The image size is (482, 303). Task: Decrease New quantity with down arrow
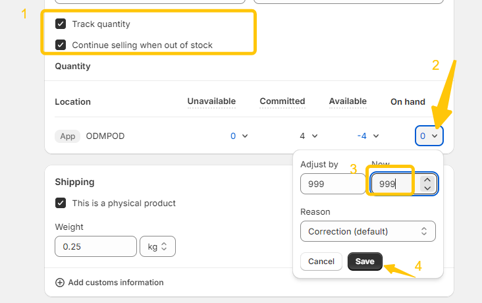pyautogui.click(x=427, y=188)
